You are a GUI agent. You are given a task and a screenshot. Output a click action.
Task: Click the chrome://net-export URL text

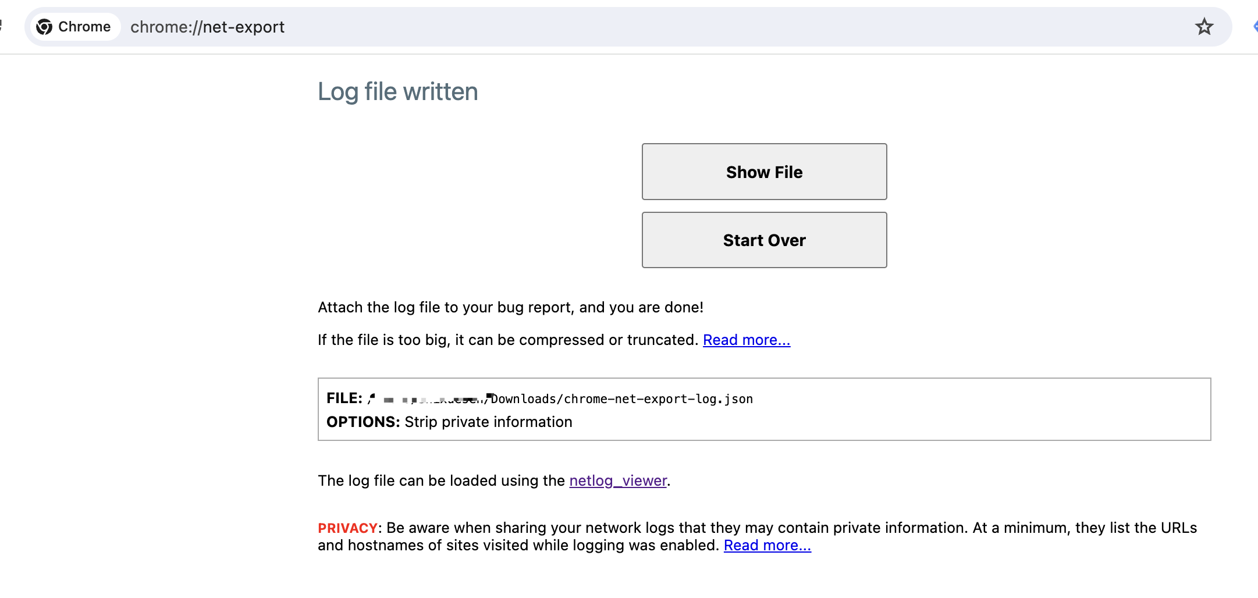coord(207,27)
